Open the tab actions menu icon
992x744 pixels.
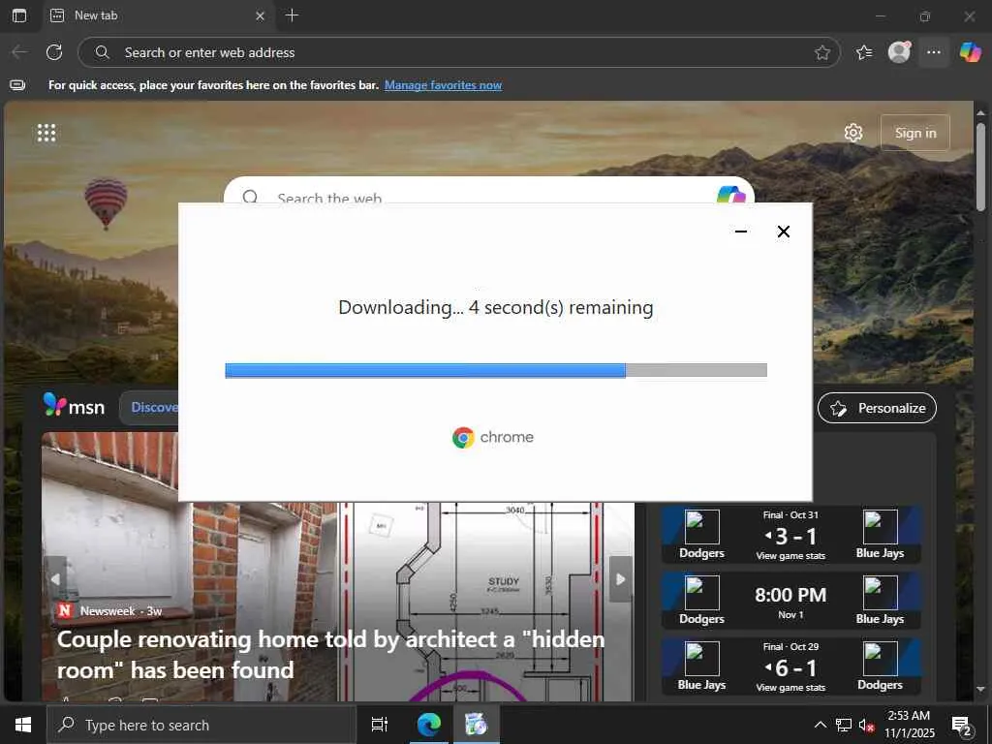coord(19,15)
